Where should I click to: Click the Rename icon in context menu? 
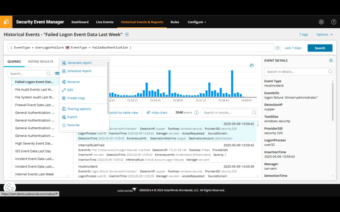64,82
